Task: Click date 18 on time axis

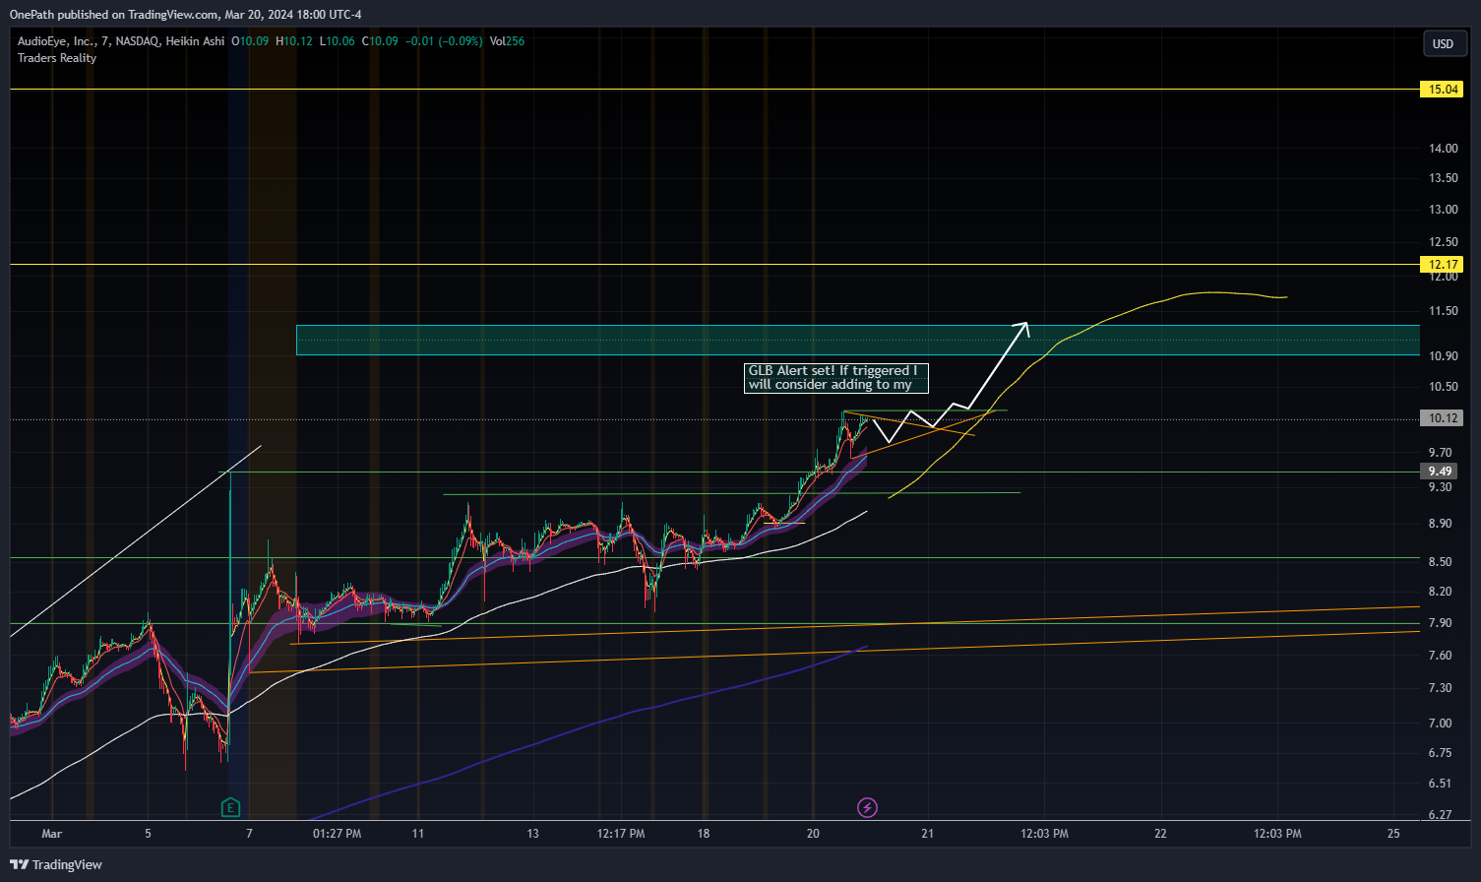Action: (x=704, y=834)
